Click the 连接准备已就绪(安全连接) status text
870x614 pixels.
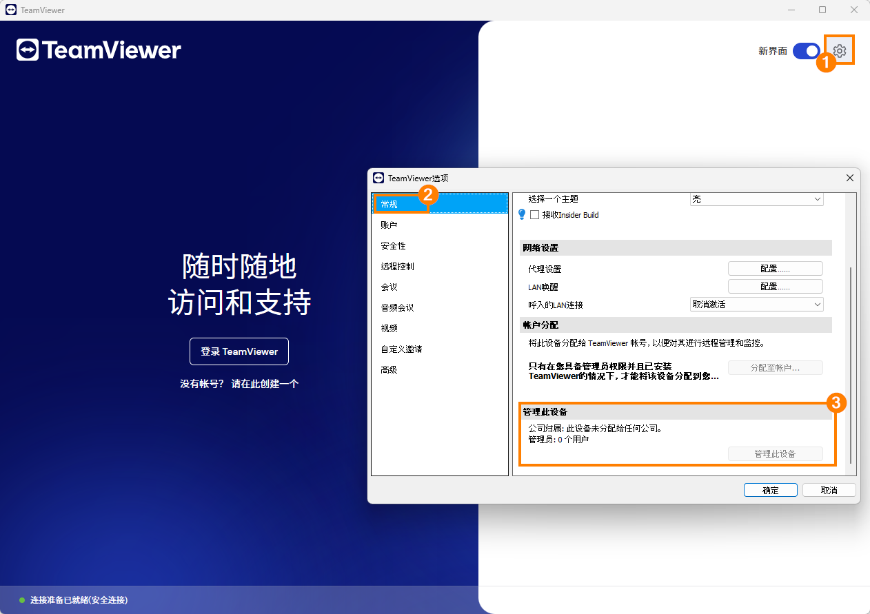pos(79,600)
